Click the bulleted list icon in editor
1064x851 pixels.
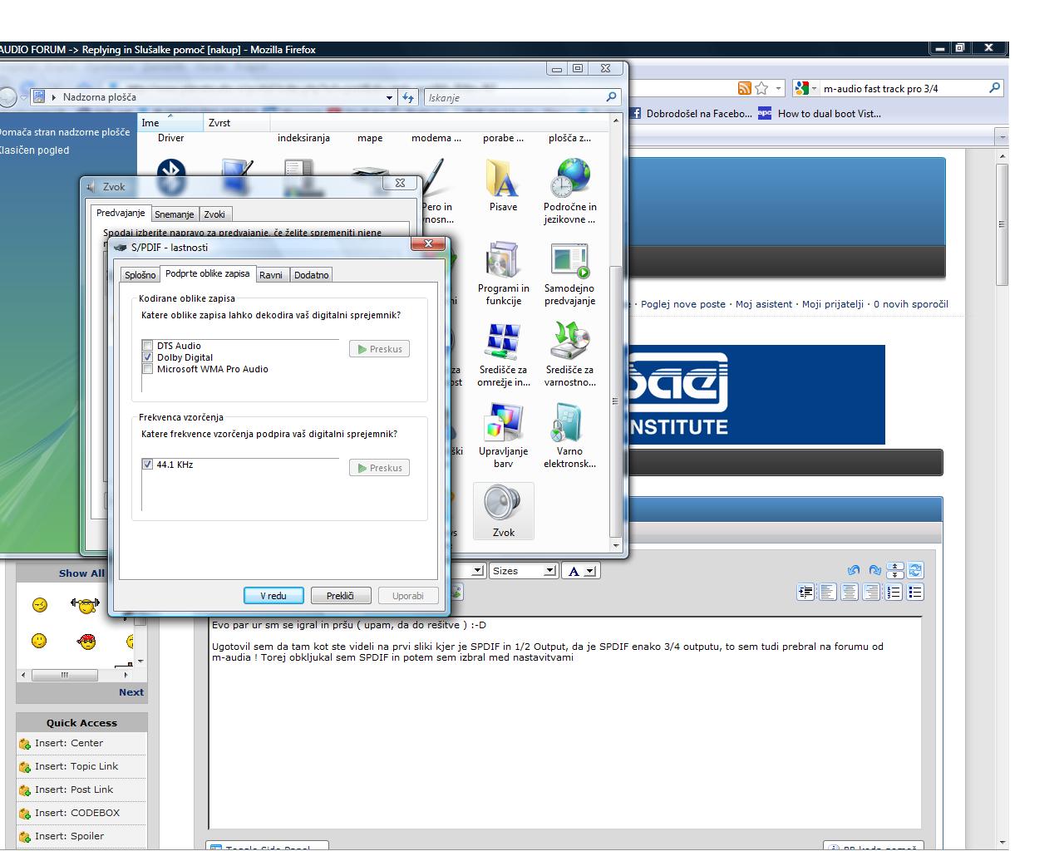[915, 593]
